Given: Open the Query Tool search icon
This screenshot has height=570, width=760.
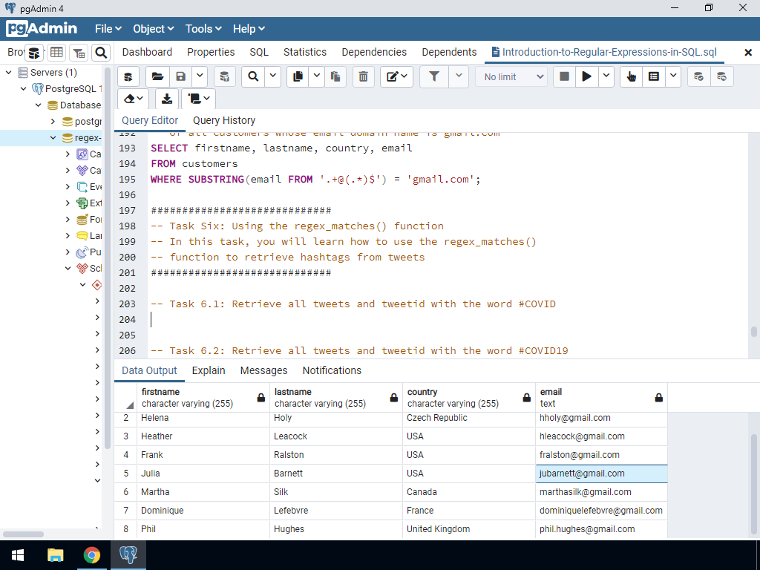Looking at the screenshot, I should (x=252, y=76).
